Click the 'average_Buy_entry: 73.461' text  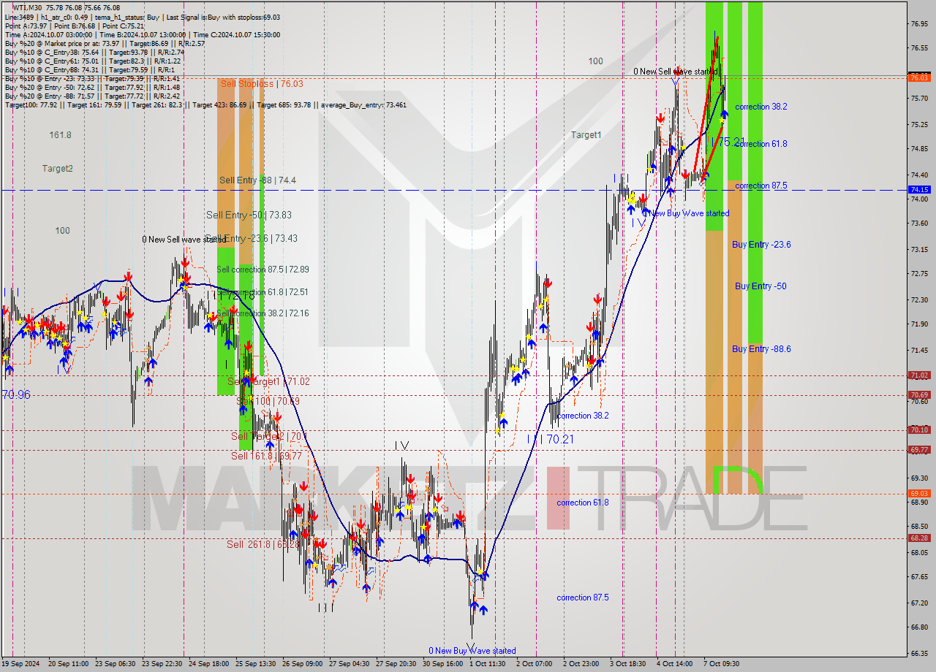click(365, 104)
